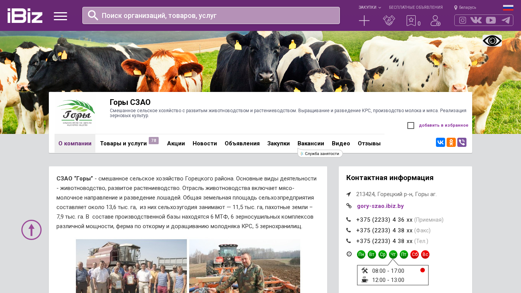Screen dimensions: 521x293
Task: Click the search magnifier icon
Action: pos(93,15)
